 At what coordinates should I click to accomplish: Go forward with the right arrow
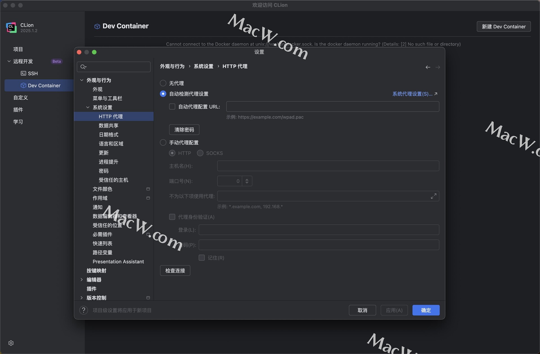tap(438, 67)
